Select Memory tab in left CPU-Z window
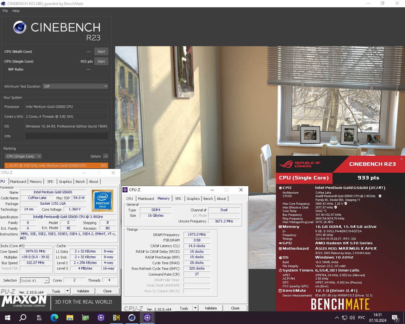The height and width of the screenshot is (324, 405). click(36, 182)
